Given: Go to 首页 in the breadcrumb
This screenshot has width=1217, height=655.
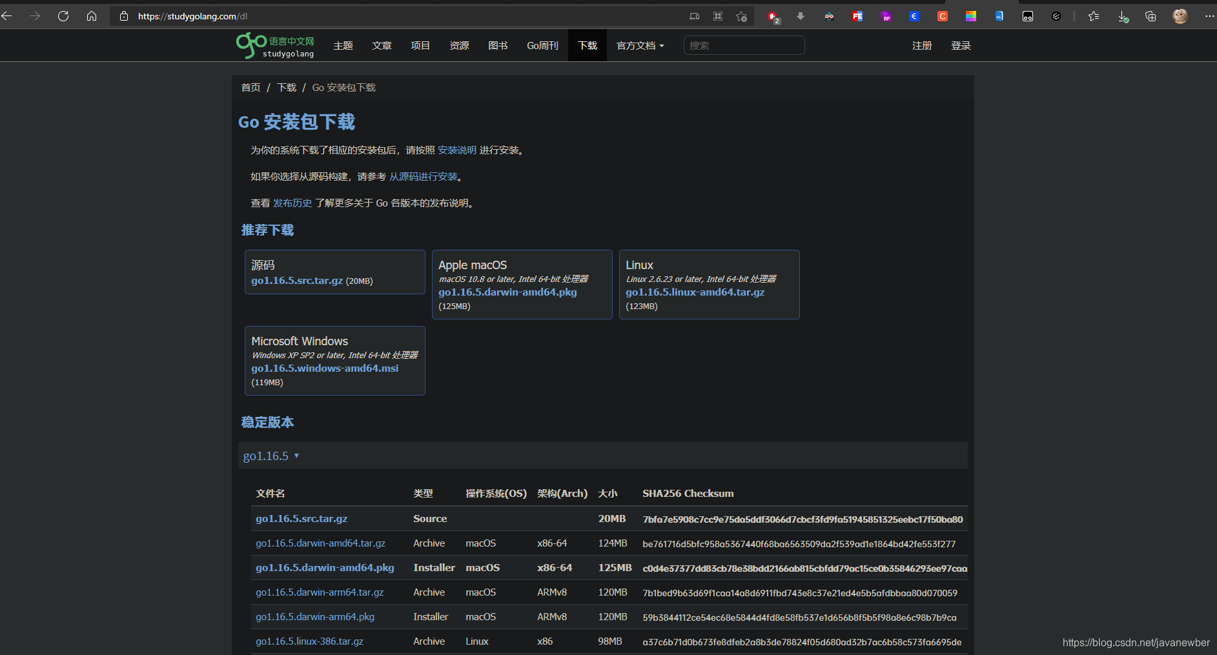Looking at the screenshot, I should click(251, 88).
